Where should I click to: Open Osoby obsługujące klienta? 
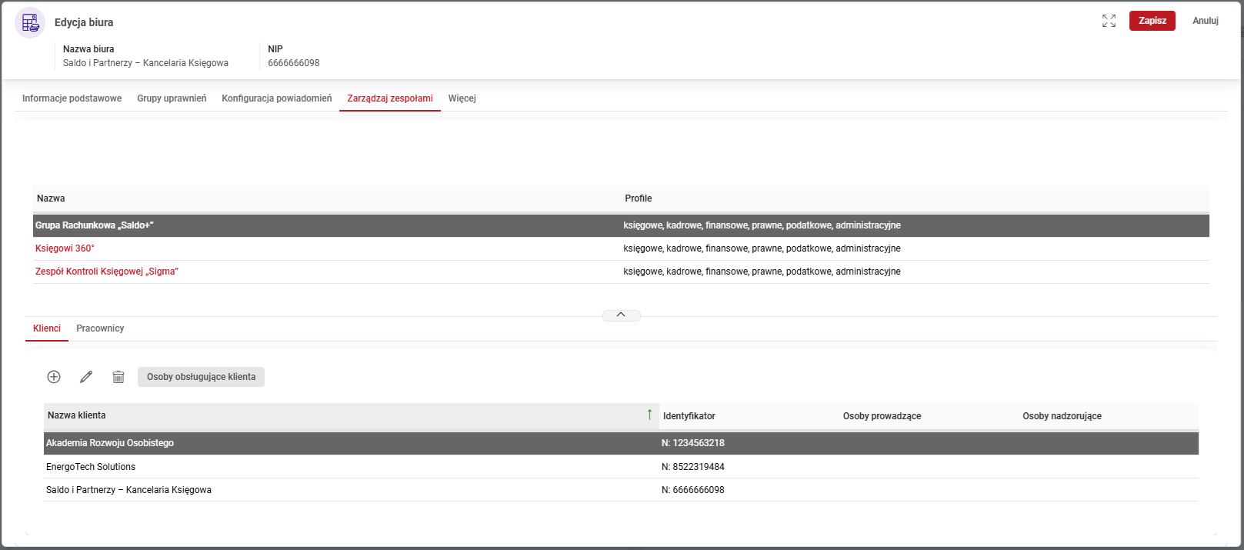[201, 377]
